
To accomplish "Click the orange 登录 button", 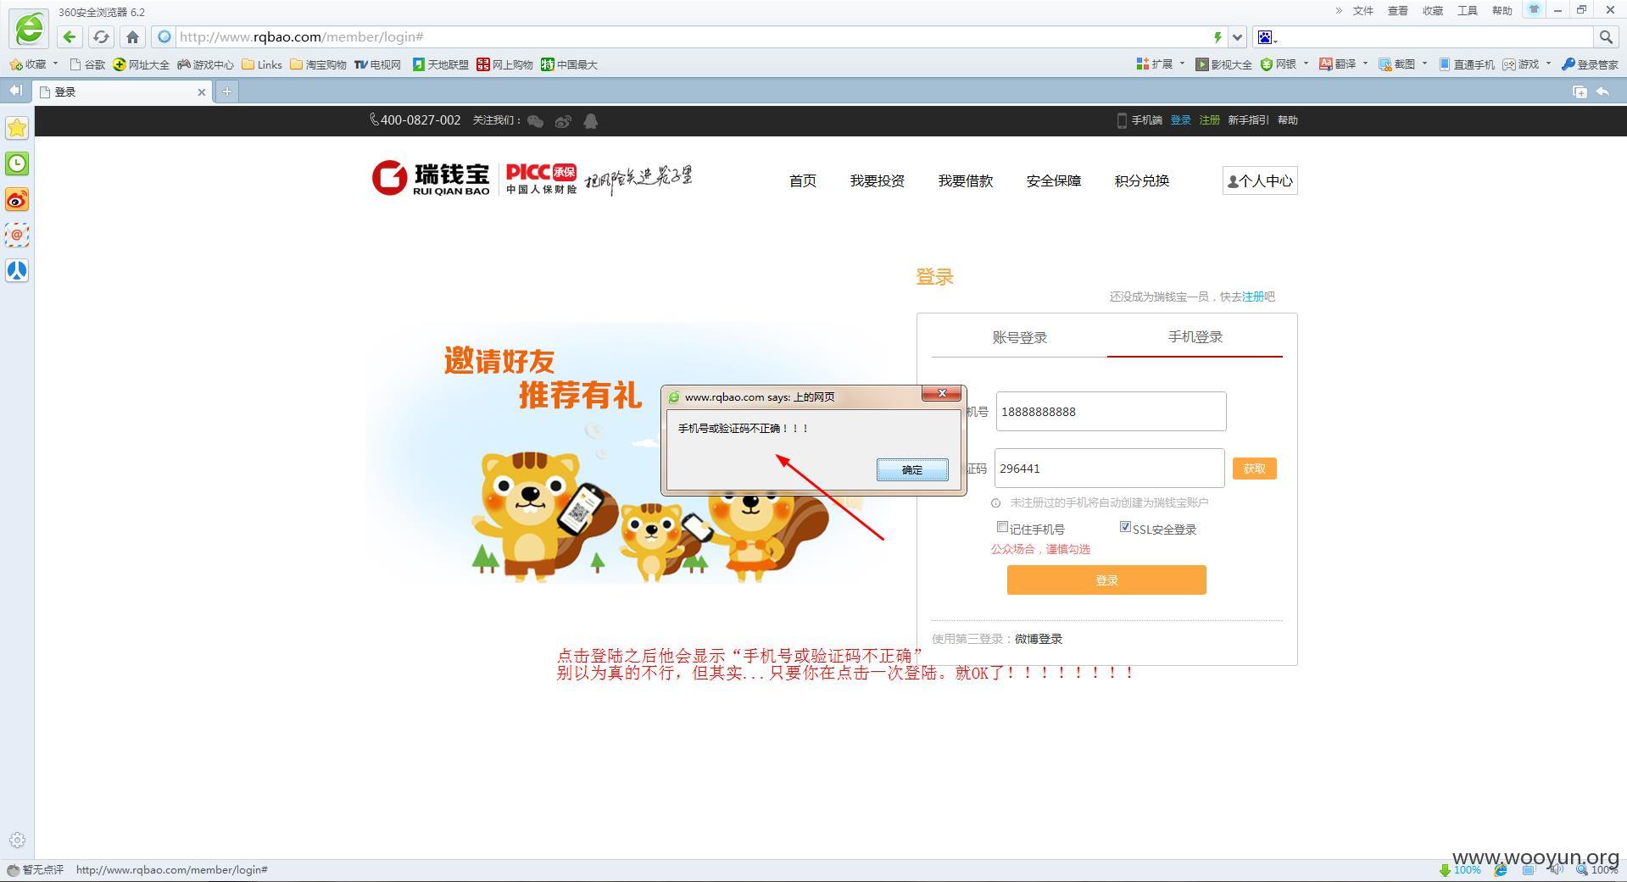I will pyautogui.click(x=1106, y=580).
